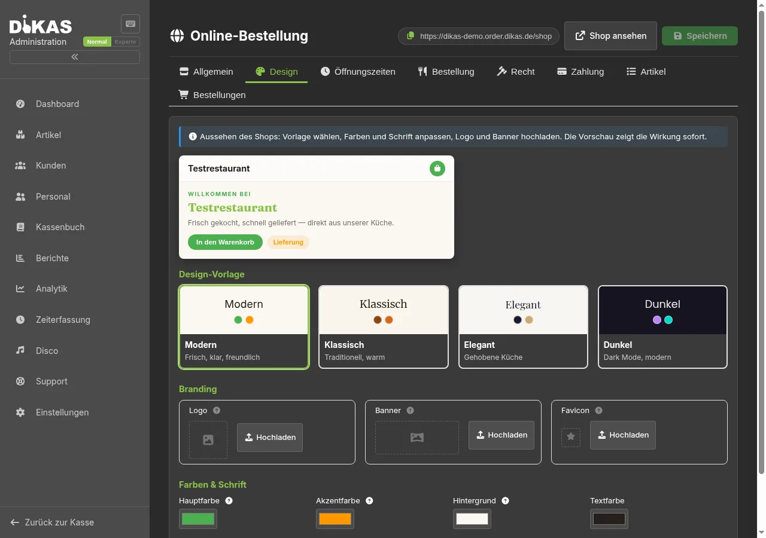Click the preview shopping bag icon
766x538 pixels.
point(437,169)
